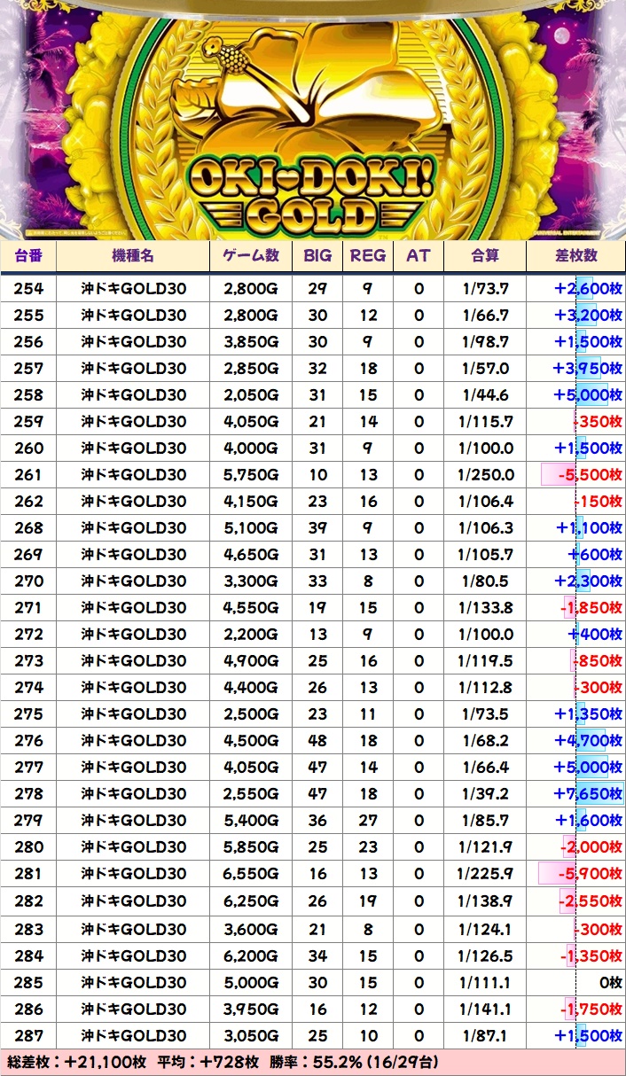Select machine number 258 cell

point(28,395)
